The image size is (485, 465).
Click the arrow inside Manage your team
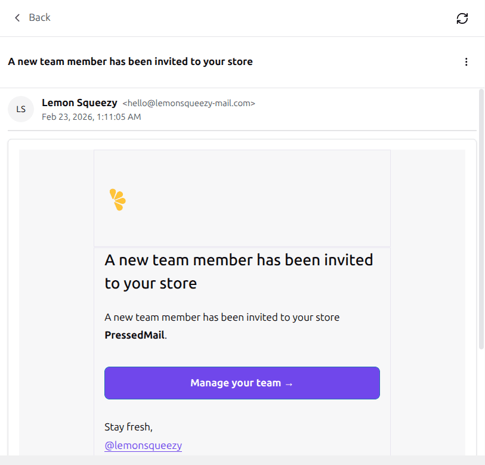289,383
